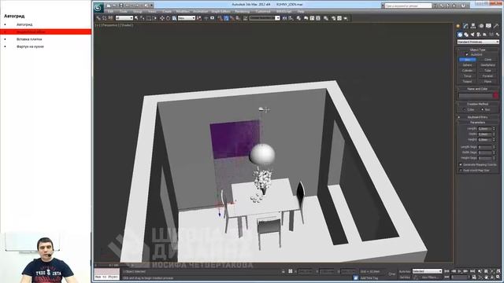The image size is (504, 283).
Task: Choose the Select and Rotate tool
Action: pos(168,18)
